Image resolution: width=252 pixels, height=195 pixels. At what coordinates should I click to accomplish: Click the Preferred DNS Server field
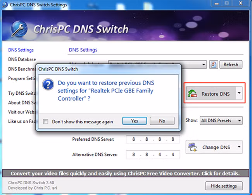point(153,139)
